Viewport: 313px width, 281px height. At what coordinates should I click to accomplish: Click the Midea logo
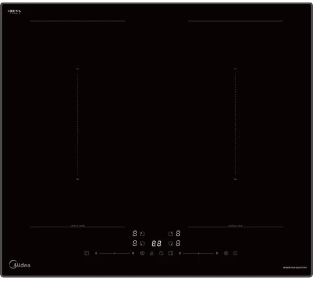pos(20,264)
